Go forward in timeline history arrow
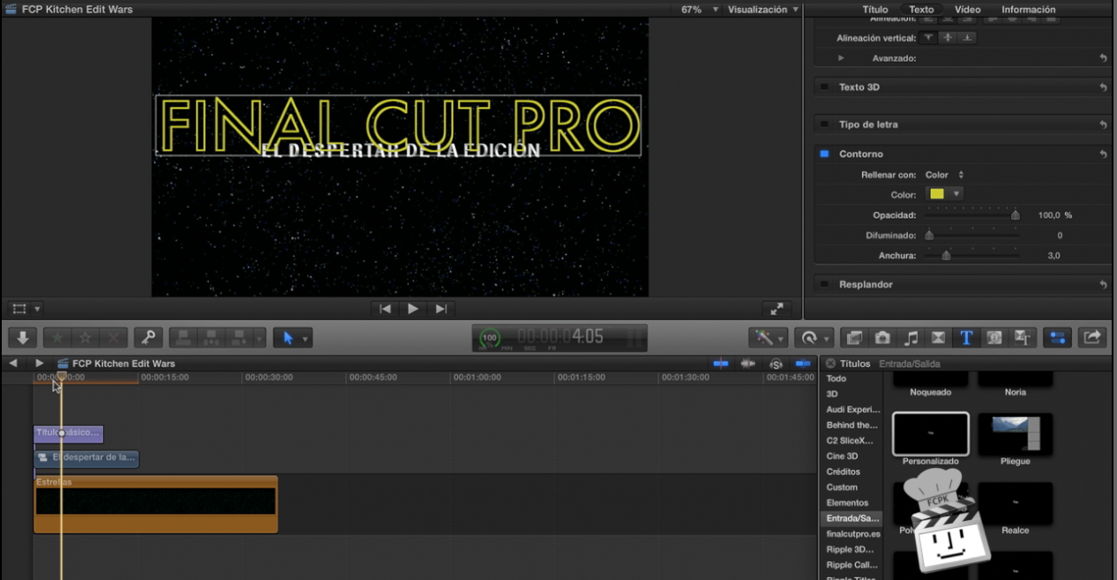1117x580 pixels. 39,363
